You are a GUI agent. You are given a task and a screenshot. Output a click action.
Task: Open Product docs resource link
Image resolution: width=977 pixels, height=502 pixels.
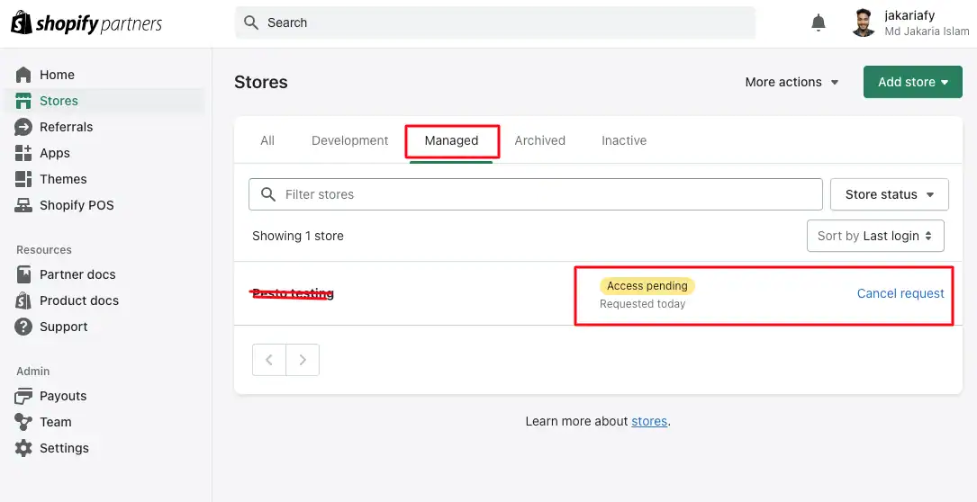click(79, 300)
